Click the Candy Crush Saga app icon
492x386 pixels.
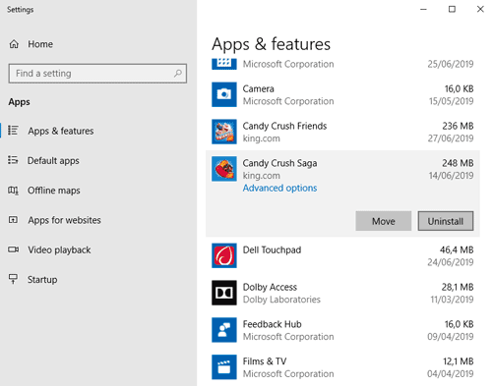(x=224, y=169)
